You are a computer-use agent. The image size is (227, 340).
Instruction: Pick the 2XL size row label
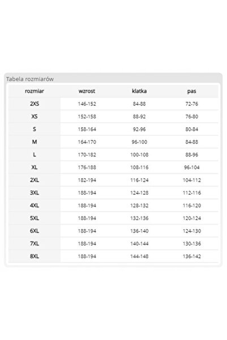tap(35, 180)
